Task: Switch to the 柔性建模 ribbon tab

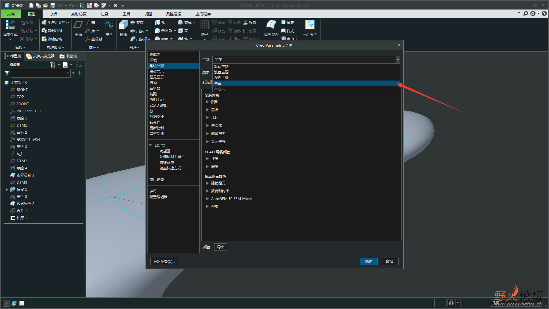Action: pyautogui.click(x=174, y=14)
